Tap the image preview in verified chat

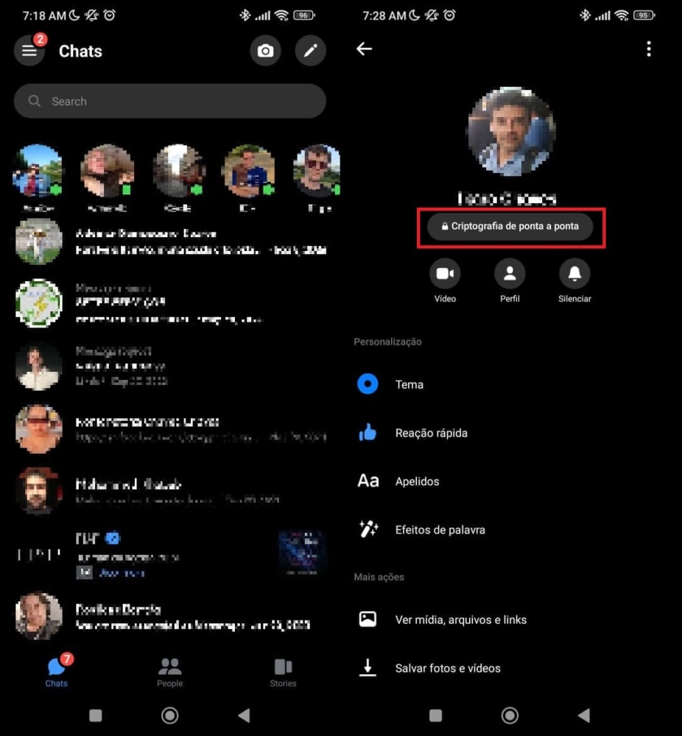click(301, 553)
